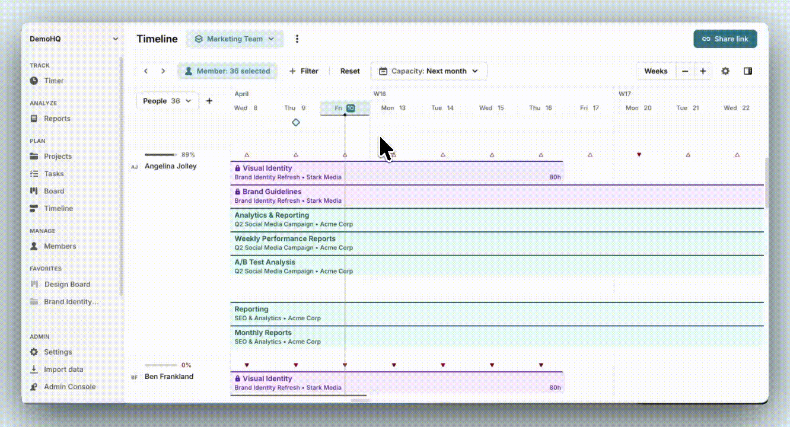Expand the People 36 dropdown
This screenshot has width=790, height=427.
167,101
